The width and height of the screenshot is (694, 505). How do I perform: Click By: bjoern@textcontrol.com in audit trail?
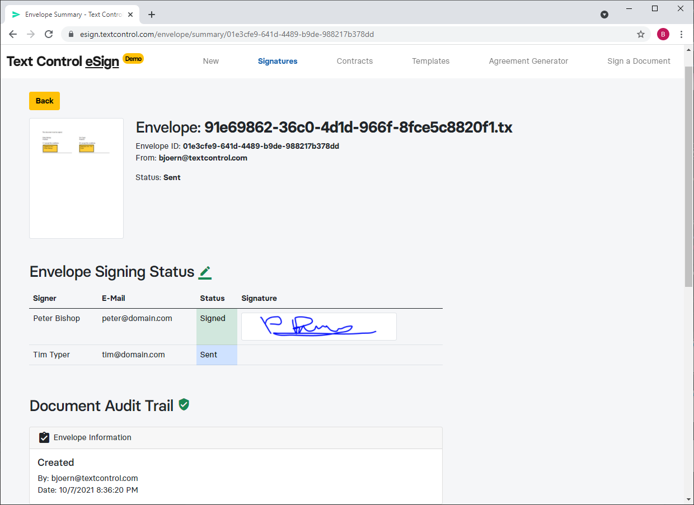tap(88, 478)
